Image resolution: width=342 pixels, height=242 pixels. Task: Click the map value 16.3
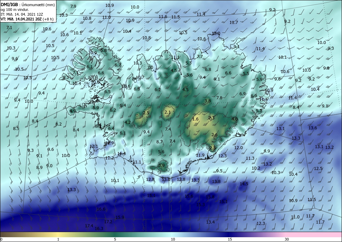[x=99, y=228]
